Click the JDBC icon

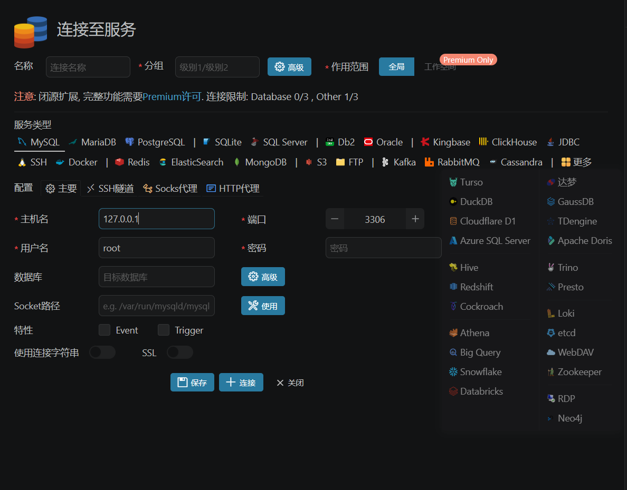click(550, 142)
